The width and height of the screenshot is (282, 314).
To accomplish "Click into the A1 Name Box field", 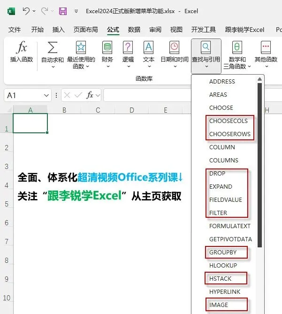I will tap(24, 95).
